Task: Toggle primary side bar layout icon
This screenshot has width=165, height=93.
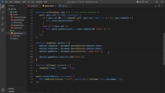Action: 138,2
